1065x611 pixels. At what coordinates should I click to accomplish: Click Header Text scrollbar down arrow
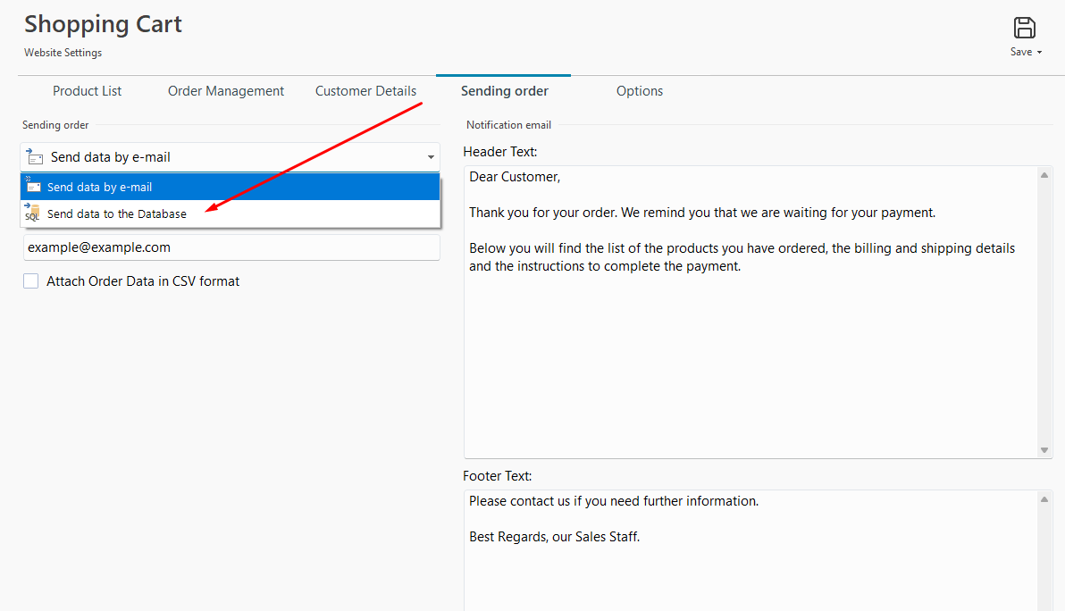point(1045,450)
